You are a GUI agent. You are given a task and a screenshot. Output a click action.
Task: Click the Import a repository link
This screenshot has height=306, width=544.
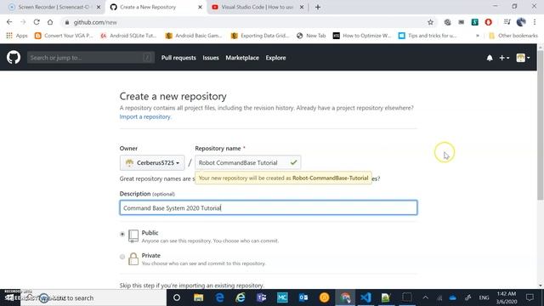(145, 117)
